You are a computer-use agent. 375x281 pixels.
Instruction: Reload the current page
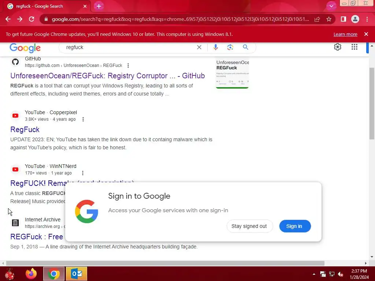click(x=31, y=19)
